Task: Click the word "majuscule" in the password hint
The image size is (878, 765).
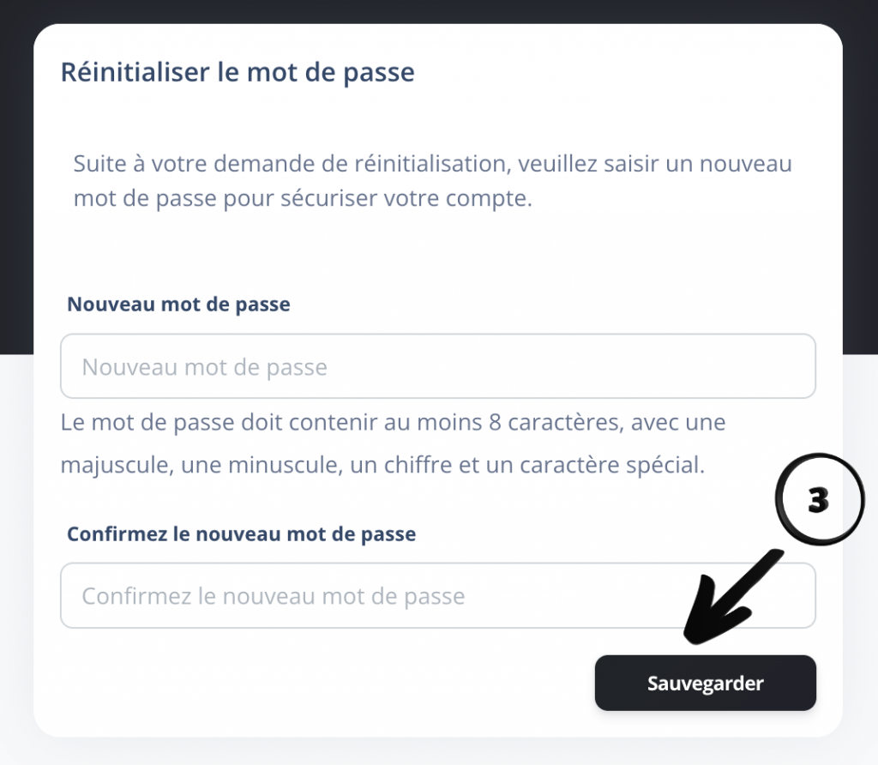Action: (102, 467)
